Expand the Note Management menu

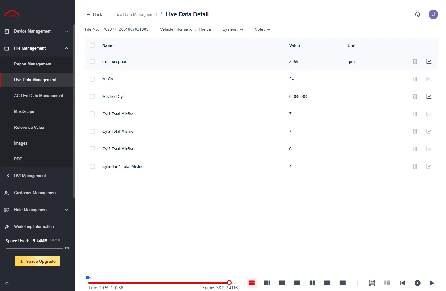(37, 210)
